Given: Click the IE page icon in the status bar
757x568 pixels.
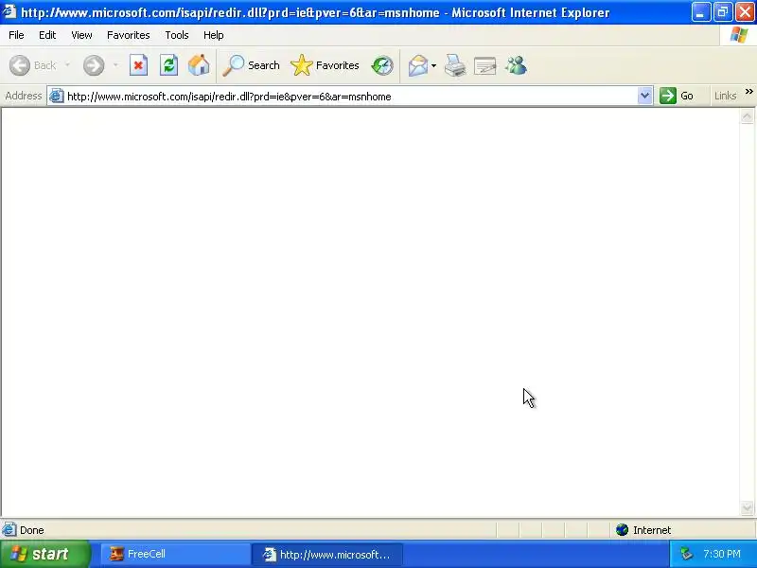Looking at the screenshot, I should pos(9,530).
